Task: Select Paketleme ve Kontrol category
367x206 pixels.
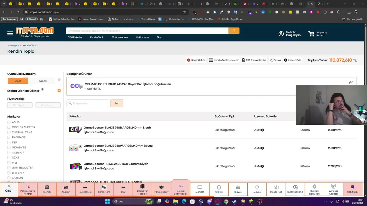Action: tap(28, 189)
